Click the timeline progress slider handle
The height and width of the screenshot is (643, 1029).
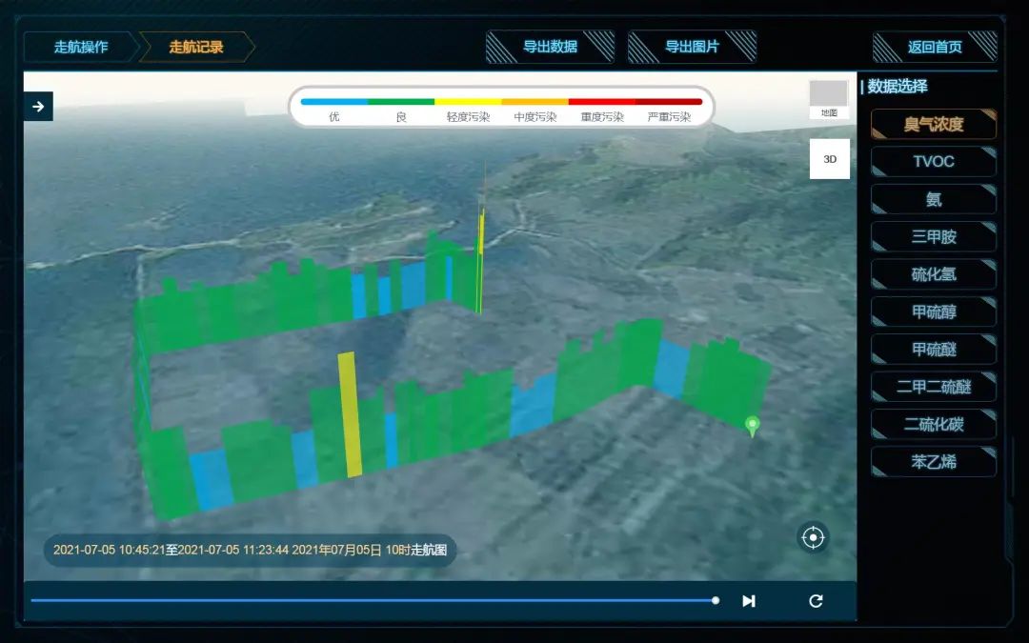pos(716,600)
